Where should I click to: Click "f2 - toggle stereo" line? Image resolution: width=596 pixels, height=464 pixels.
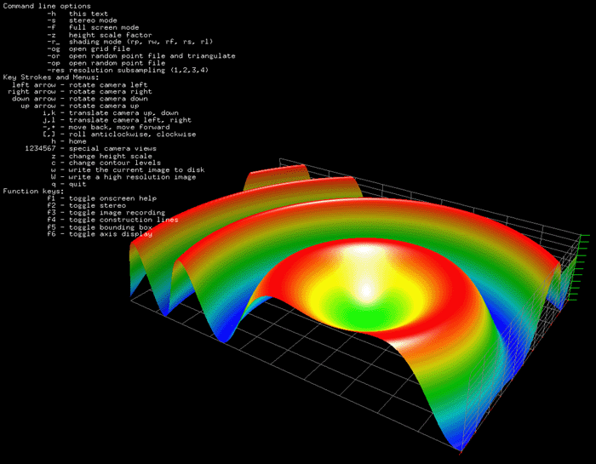click(86, 205)
